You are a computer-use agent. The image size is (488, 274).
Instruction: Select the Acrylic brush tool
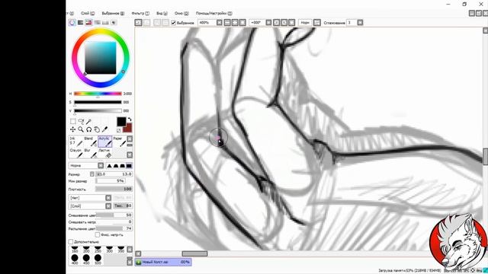(105, 141)
